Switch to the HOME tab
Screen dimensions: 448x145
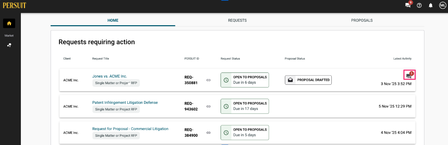(113, 20)
